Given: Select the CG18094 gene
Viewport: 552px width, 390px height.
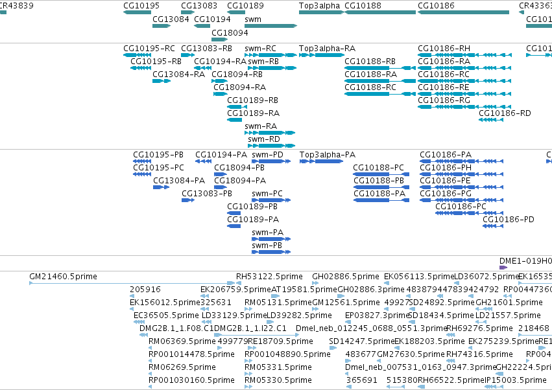Looking at the screenshot, I should click(220, 40).
